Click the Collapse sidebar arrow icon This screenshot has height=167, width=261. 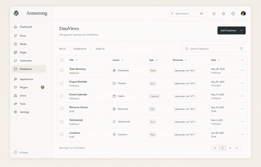pos(16,152)
